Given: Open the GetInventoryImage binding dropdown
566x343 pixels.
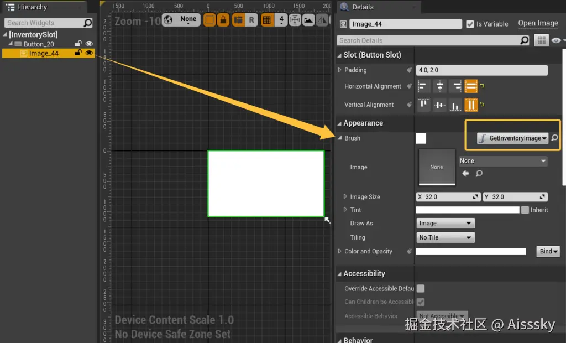Looking at the screenshot, I should [x=512, y=138].
